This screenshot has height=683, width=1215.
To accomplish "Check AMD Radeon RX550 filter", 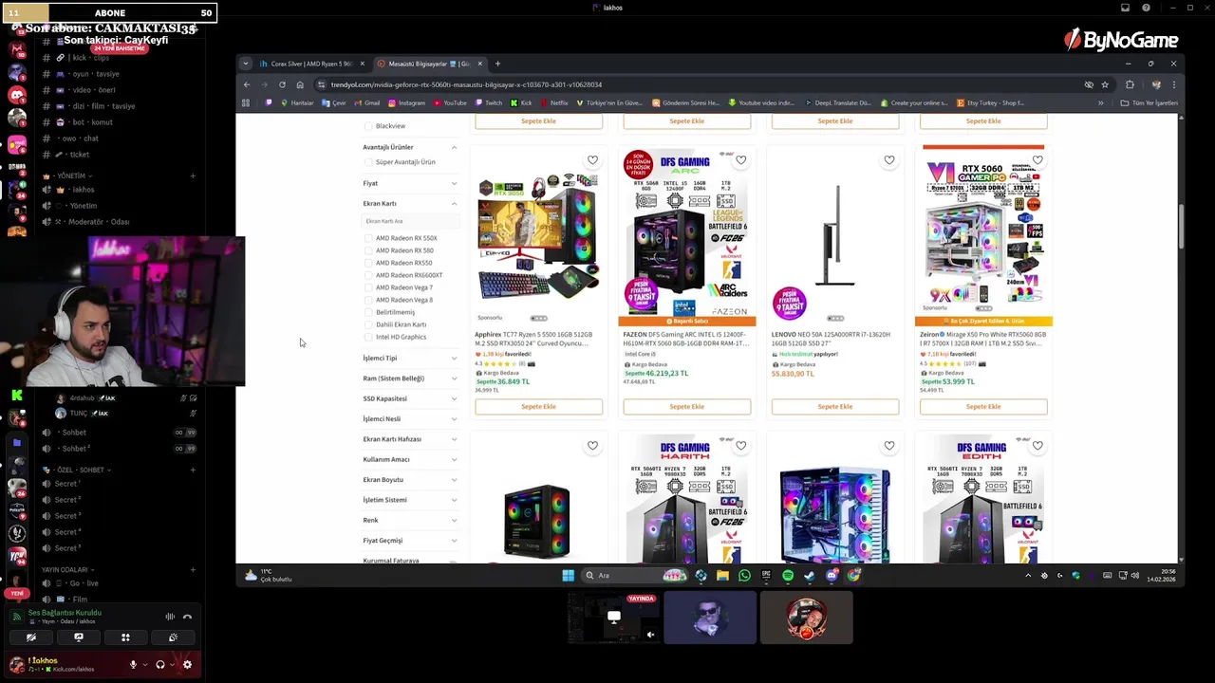I will [x=368, y=263].
